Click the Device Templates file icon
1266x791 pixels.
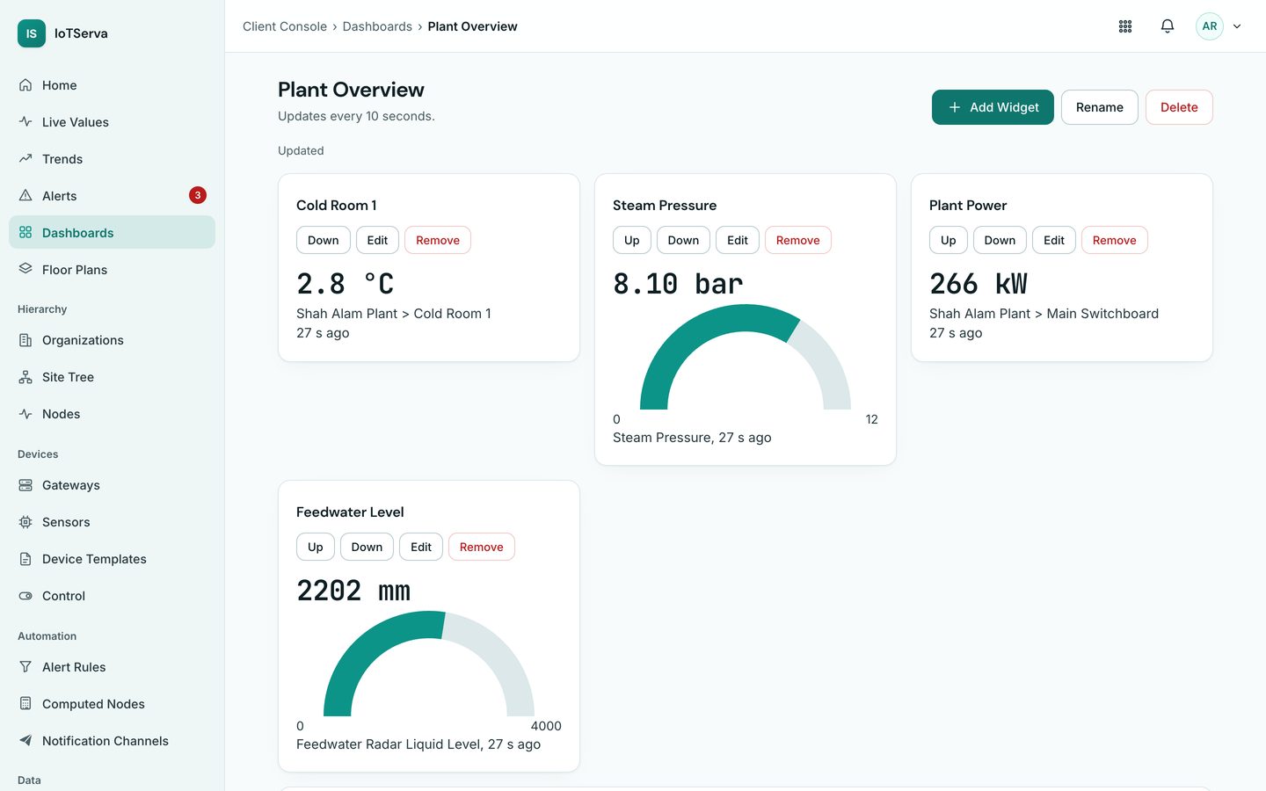(25, 559)
